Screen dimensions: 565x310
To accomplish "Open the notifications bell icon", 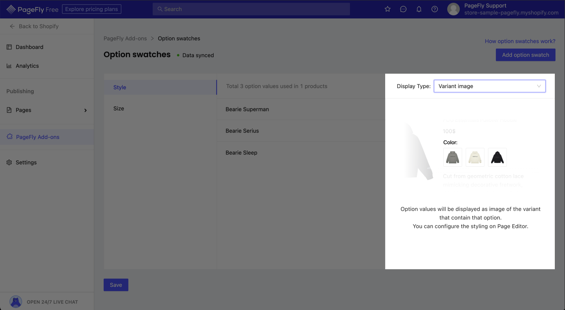I will (x=419, y=9).
